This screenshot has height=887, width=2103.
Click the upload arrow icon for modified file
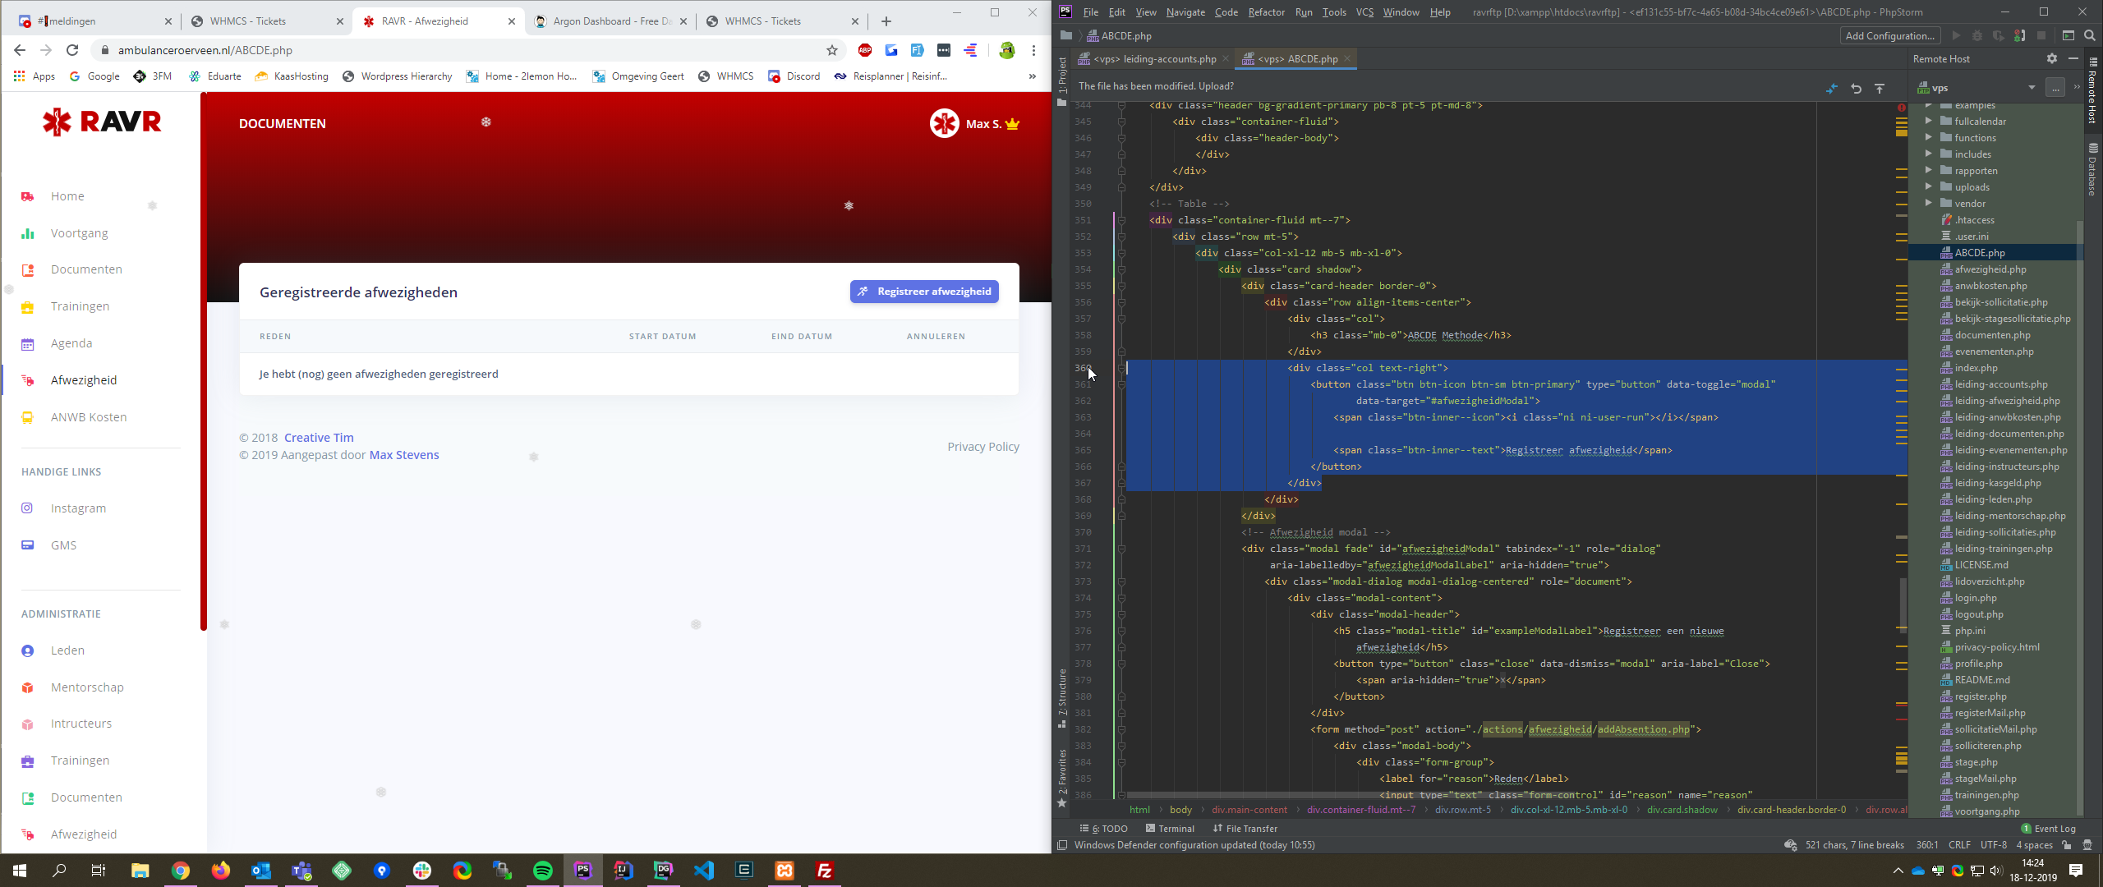(1880, 88)
